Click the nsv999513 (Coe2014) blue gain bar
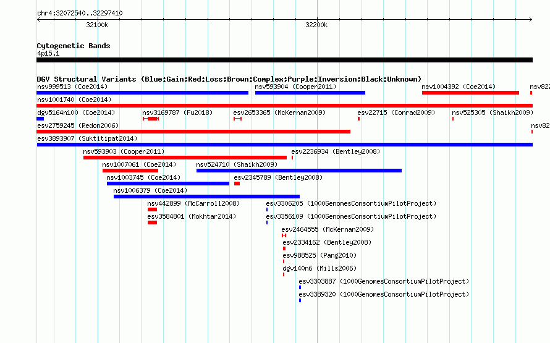Viewport: 550px width, 343px height. pos(142,93)
